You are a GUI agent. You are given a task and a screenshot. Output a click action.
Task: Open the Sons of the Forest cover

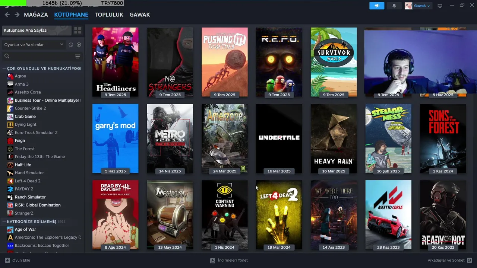tap(443, 138)
